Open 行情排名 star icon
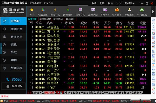Image resolution: width=156 pixels, height=103 pixels. [142, 10]
